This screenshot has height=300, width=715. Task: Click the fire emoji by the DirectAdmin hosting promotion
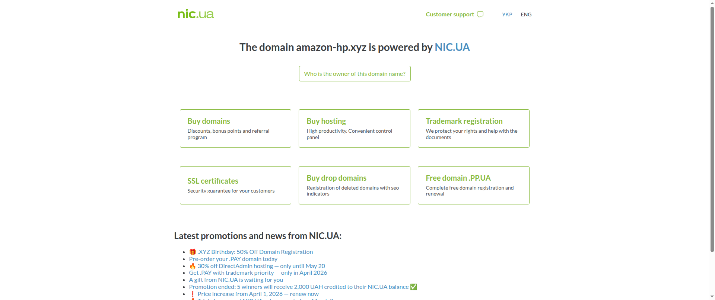click(193, 266)
